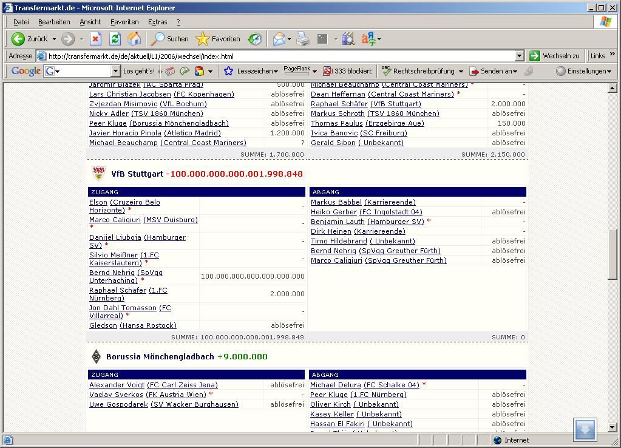Image resolution: width=621 pixels, height=448 pixels.
Task: Expand the Links toolbar chevron
Action: pyautogui.click(x=613, y=54)
